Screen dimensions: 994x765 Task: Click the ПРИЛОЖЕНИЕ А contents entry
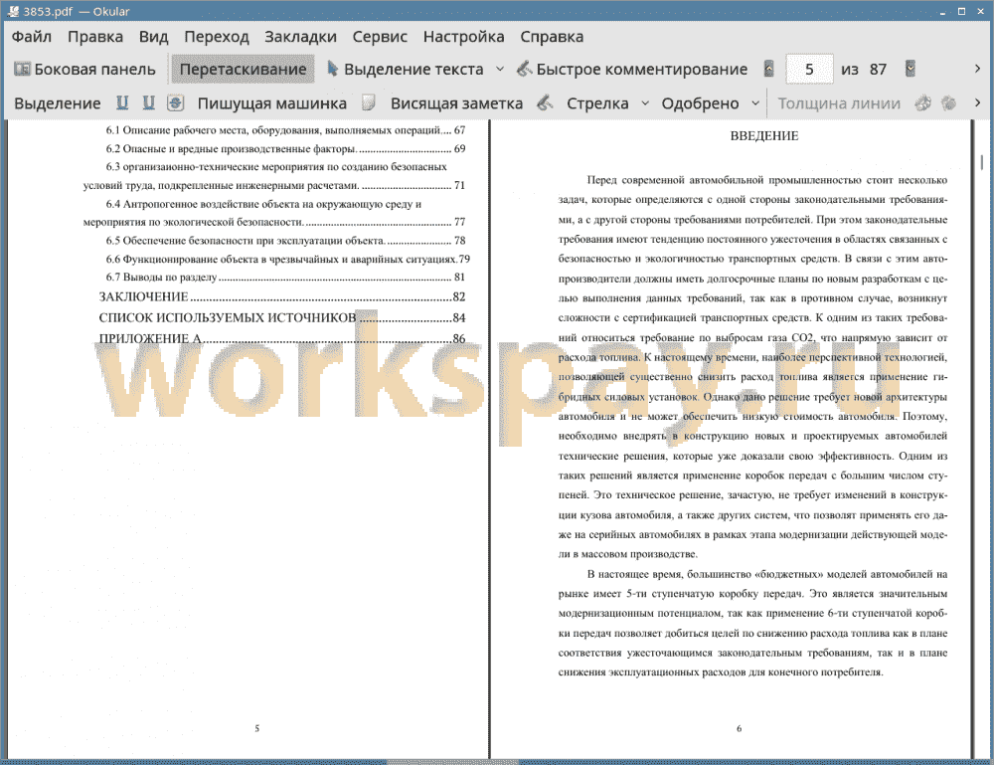click(282, 339)
